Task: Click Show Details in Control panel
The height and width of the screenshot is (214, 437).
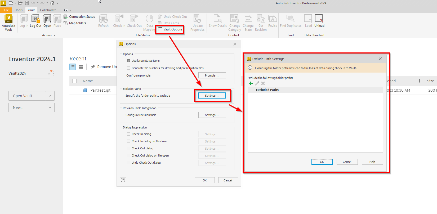Action: click(218, 21)
